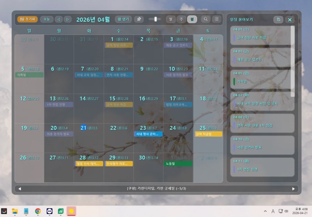The width and height of the screenshot is (312, 217).
Task: Select the 법정 의무교육 event on April 17
Action: click(178, 104)
